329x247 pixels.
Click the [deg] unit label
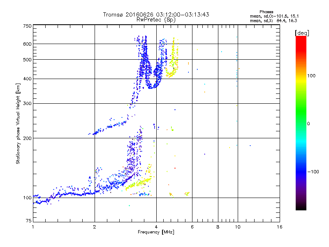[x=302, y=33]
